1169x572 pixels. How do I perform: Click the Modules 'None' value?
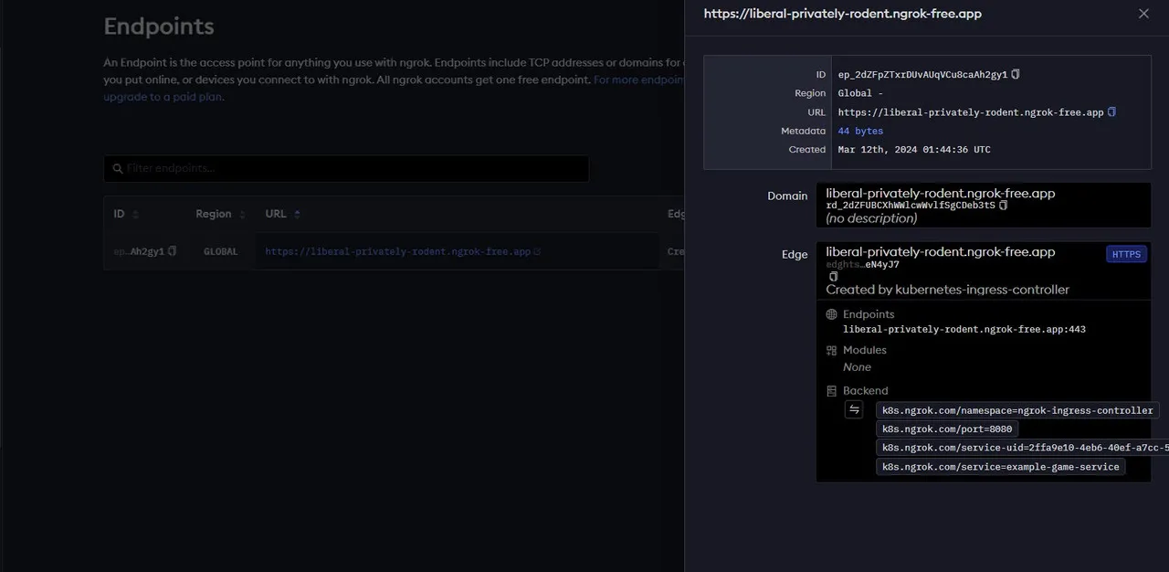tap(857, 367)
